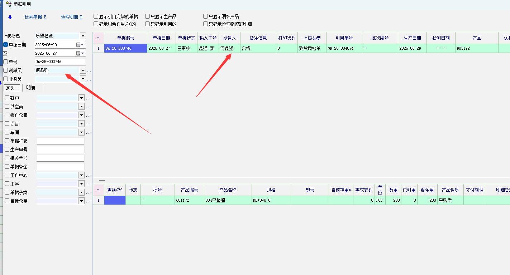
Task: Expand the 上级类型 dropdown showing 质量检查
Action: tap(83, 36)
